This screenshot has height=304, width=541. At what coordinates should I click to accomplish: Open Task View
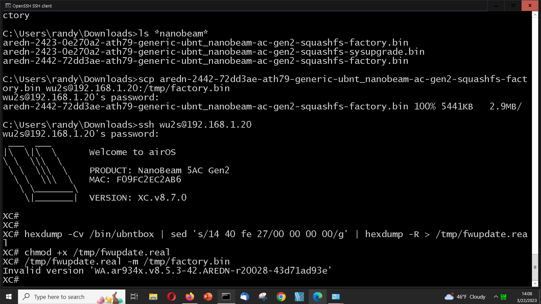pyautogui.click(x=134, y=297)
